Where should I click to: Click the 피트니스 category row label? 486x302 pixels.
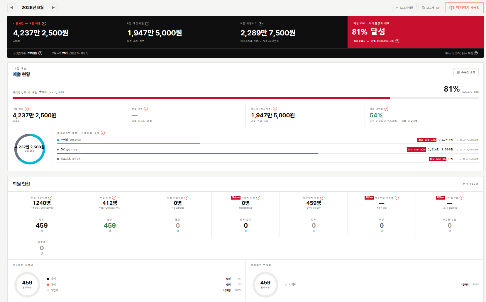(x=66, y=159)
